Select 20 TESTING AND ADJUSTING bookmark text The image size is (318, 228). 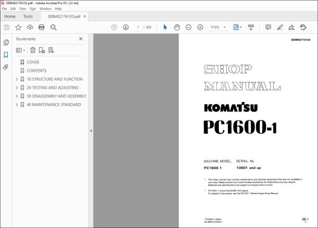pos(52,88)
